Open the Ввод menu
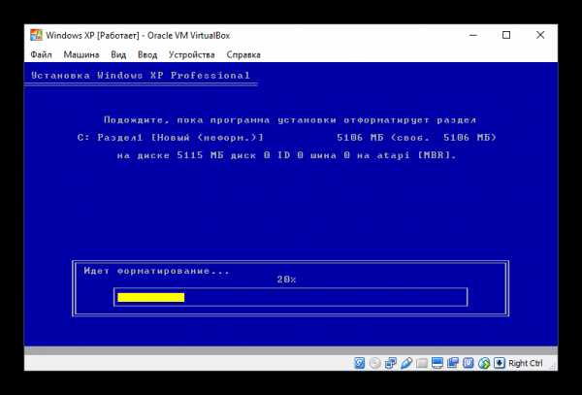Image resolution: width=582 pixels, height=395 pixels. pos(147,55)
